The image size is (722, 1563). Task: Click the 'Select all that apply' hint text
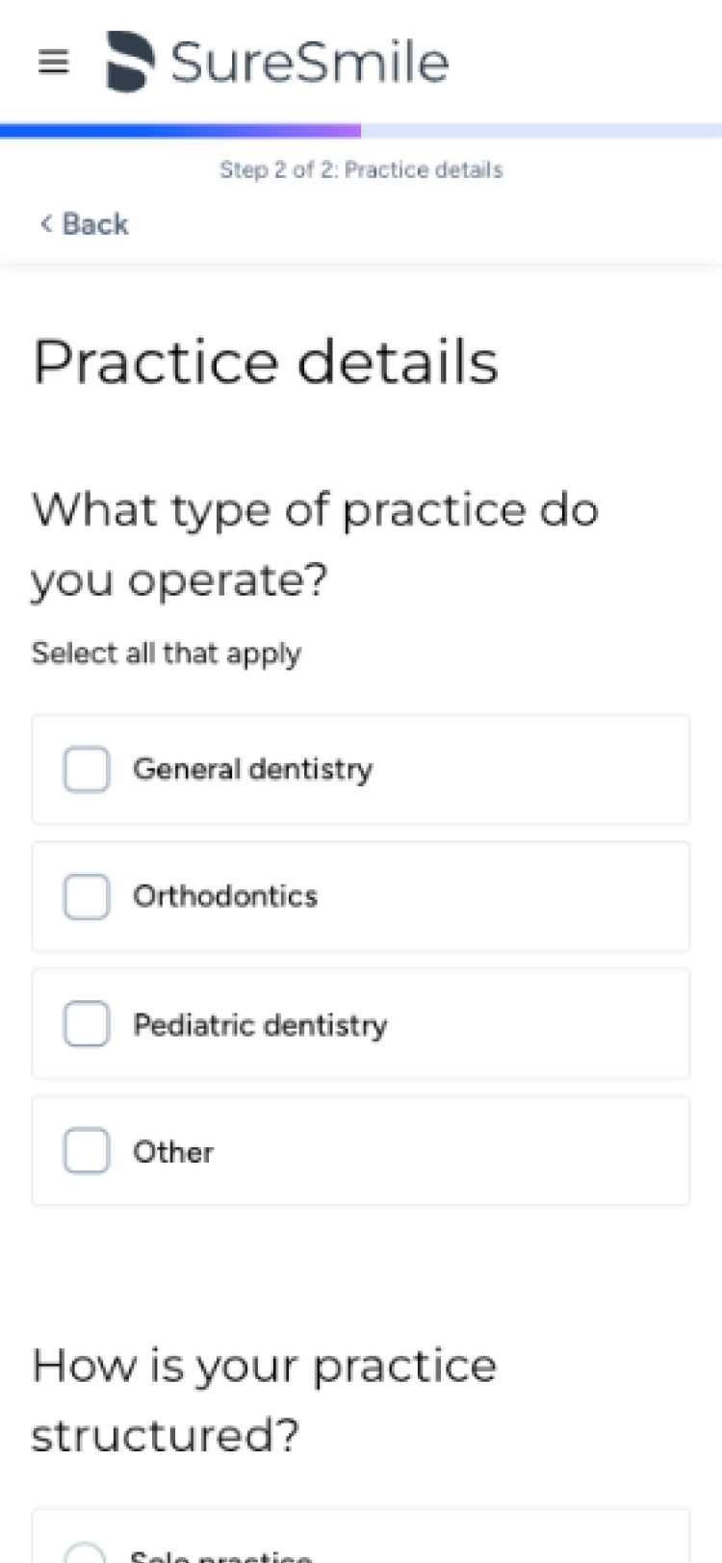point(167,653)
